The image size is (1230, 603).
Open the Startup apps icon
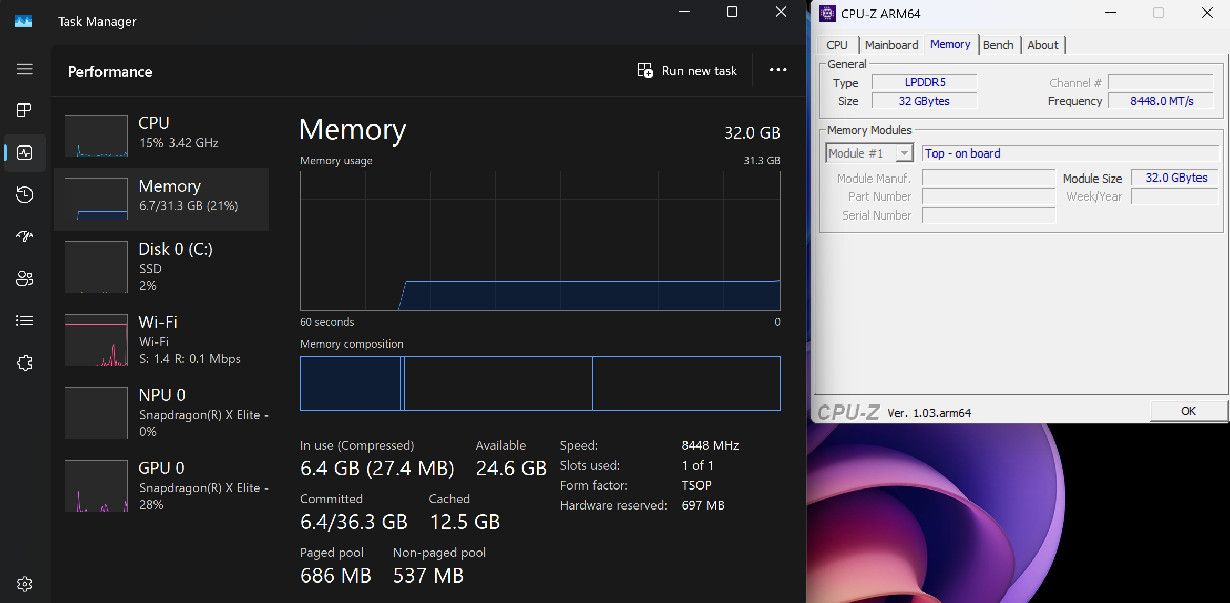(25, 236)
